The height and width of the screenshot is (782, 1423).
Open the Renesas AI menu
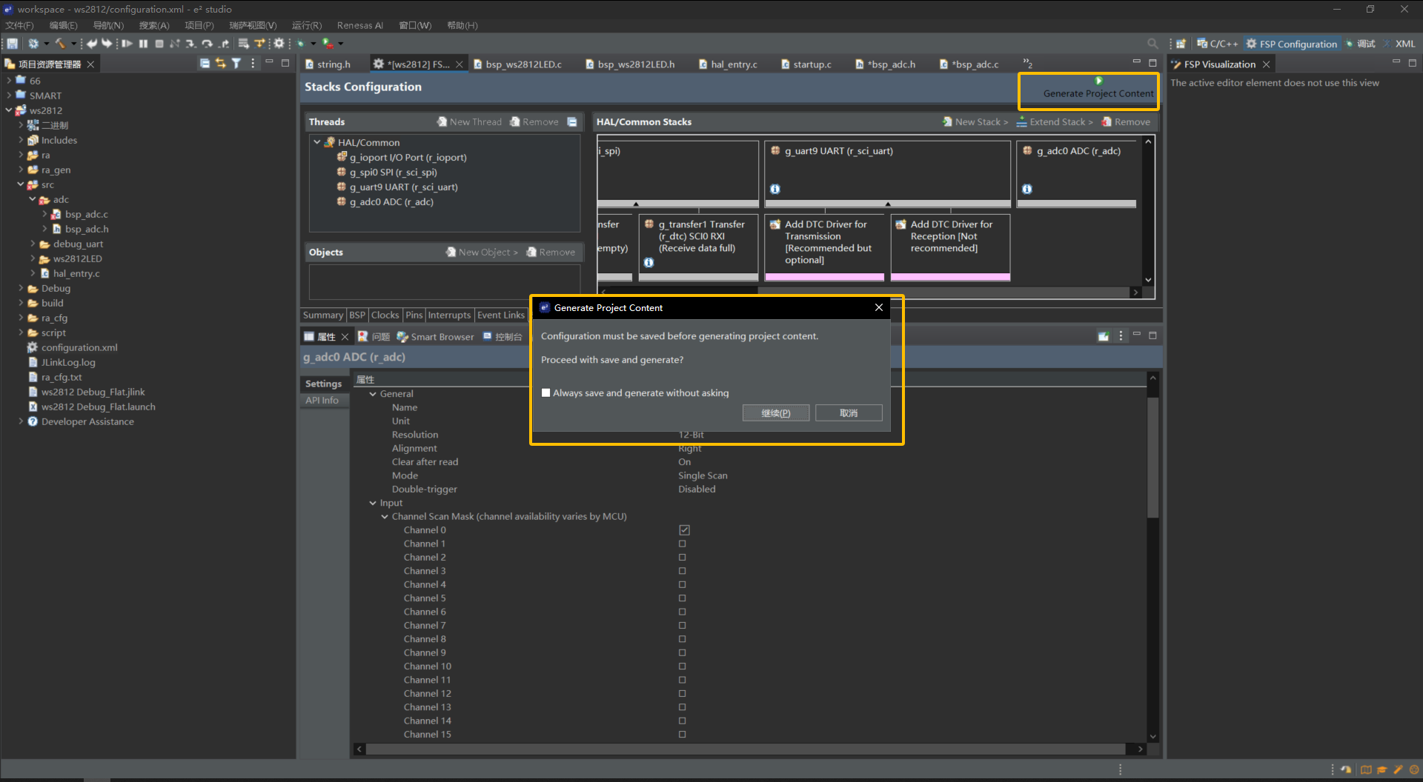point(360,25)
